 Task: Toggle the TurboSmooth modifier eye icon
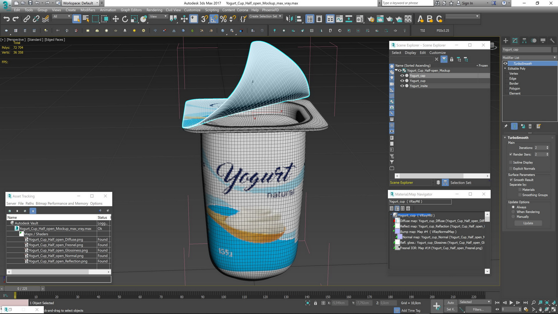coord(505,63)
